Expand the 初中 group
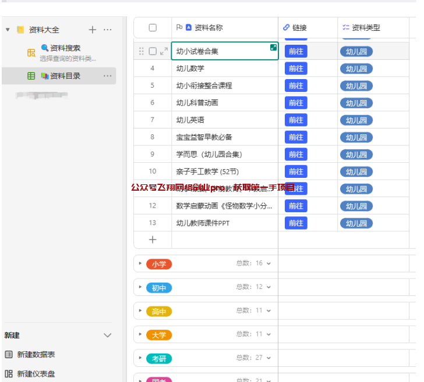Image resolution: width=424 pixels, height=382 pixels. (x=140, y=287)
